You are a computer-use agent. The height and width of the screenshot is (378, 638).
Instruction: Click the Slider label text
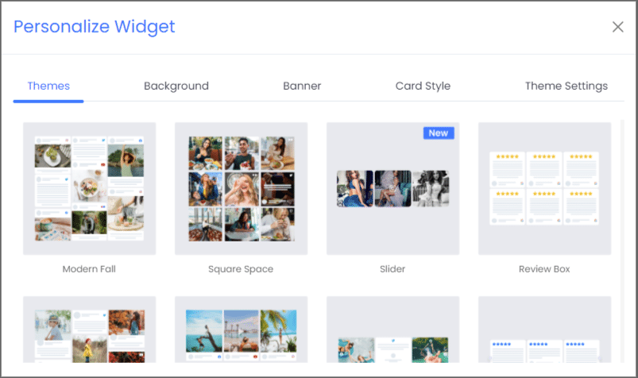coord(392,269)
